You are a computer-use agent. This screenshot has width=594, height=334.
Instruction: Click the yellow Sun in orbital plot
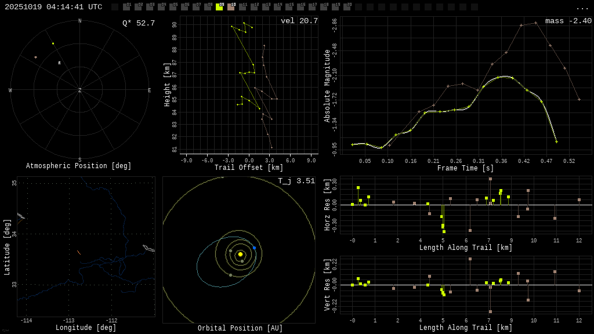coord(240,254)
